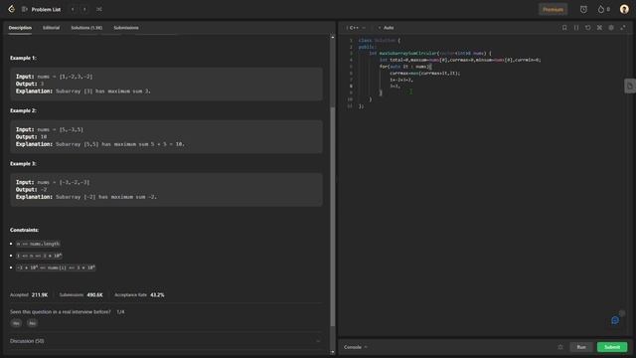
Task: Open editor settings gear icon
Action: pos(611,28)
